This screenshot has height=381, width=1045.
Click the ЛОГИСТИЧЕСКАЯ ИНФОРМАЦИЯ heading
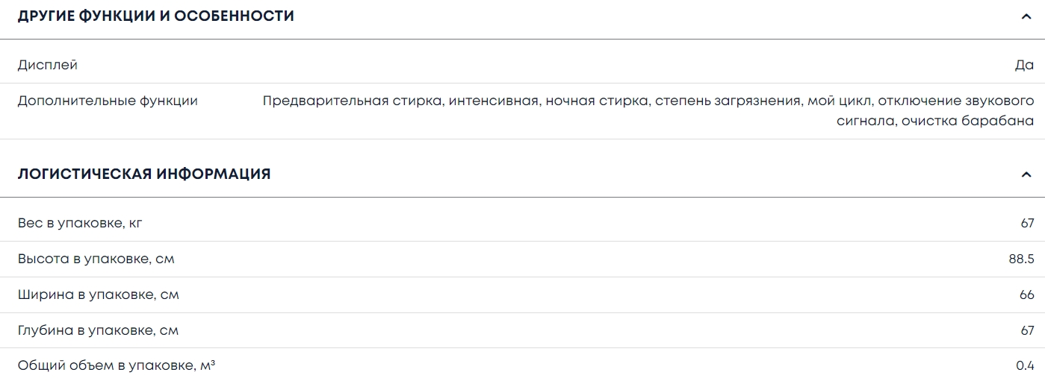pos(144,174)
